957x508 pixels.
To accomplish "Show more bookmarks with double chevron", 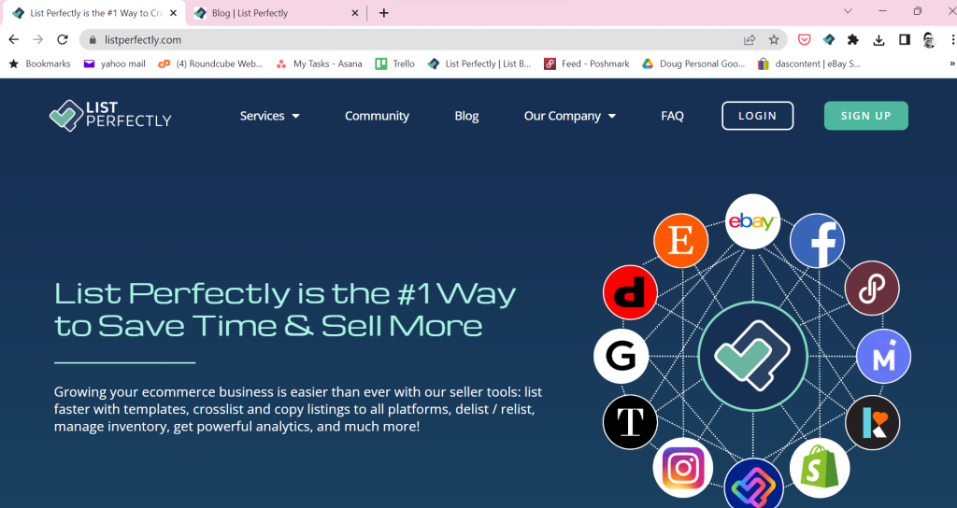I will pos(952,63).
